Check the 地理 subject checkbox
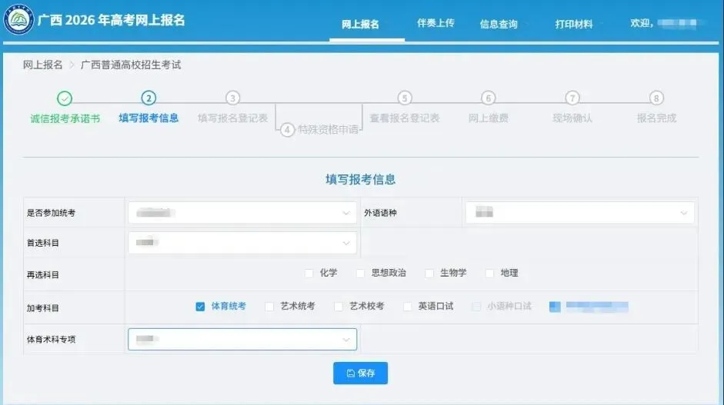Image resolution: width=724 pixels, height=405 pixels. pos(490,273)
